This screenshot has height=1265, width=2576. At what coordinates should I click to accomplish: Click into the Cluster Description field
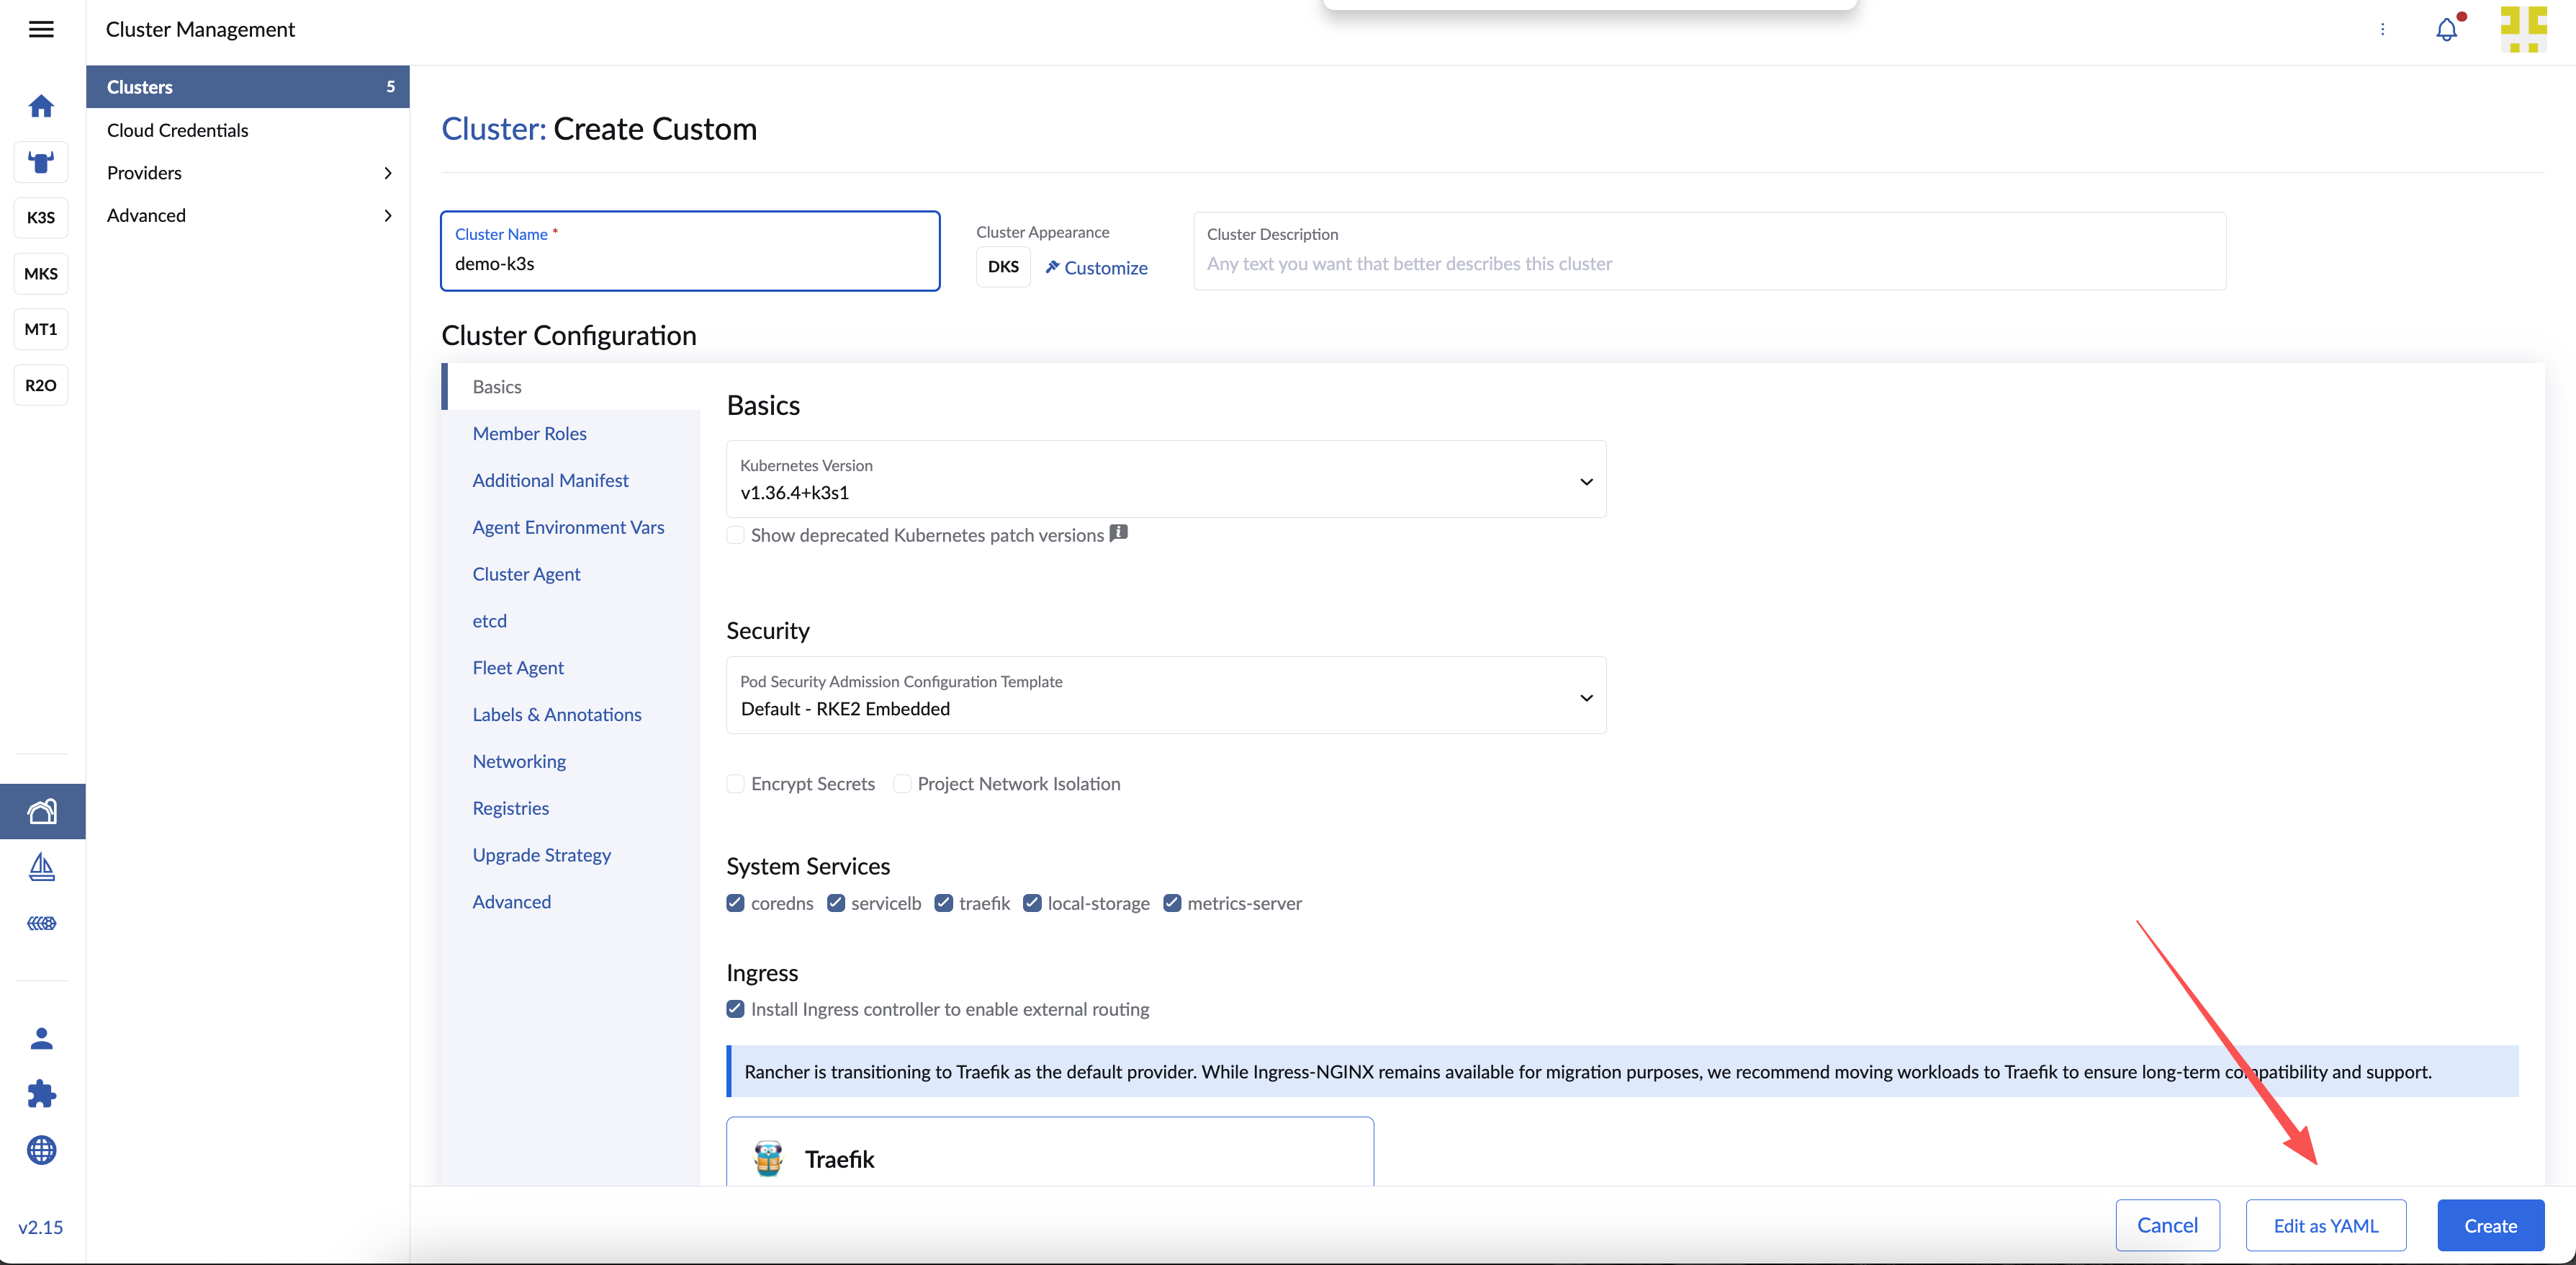(1709, 251)
